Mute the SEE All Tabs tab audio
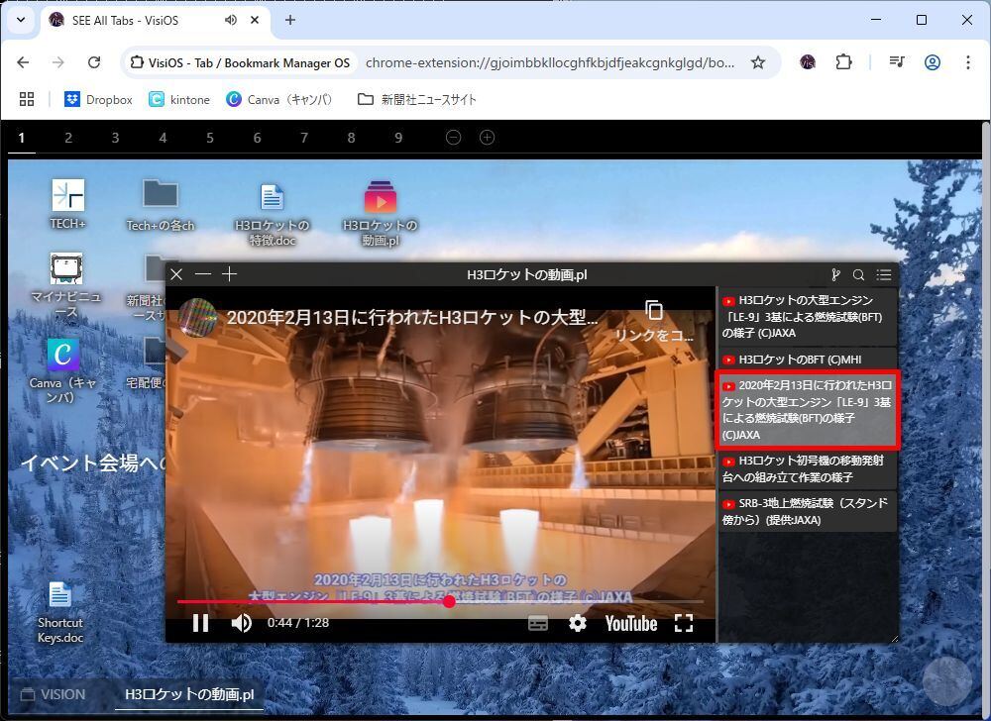The width and height of the screenshot is (991, 721). click(x=231, y=20)
